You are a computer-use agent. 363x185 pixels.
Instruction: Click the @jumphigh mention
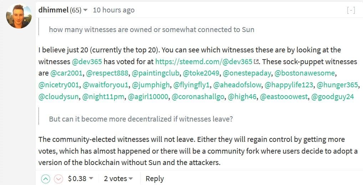pyautogui.click(x=150, y=85)
